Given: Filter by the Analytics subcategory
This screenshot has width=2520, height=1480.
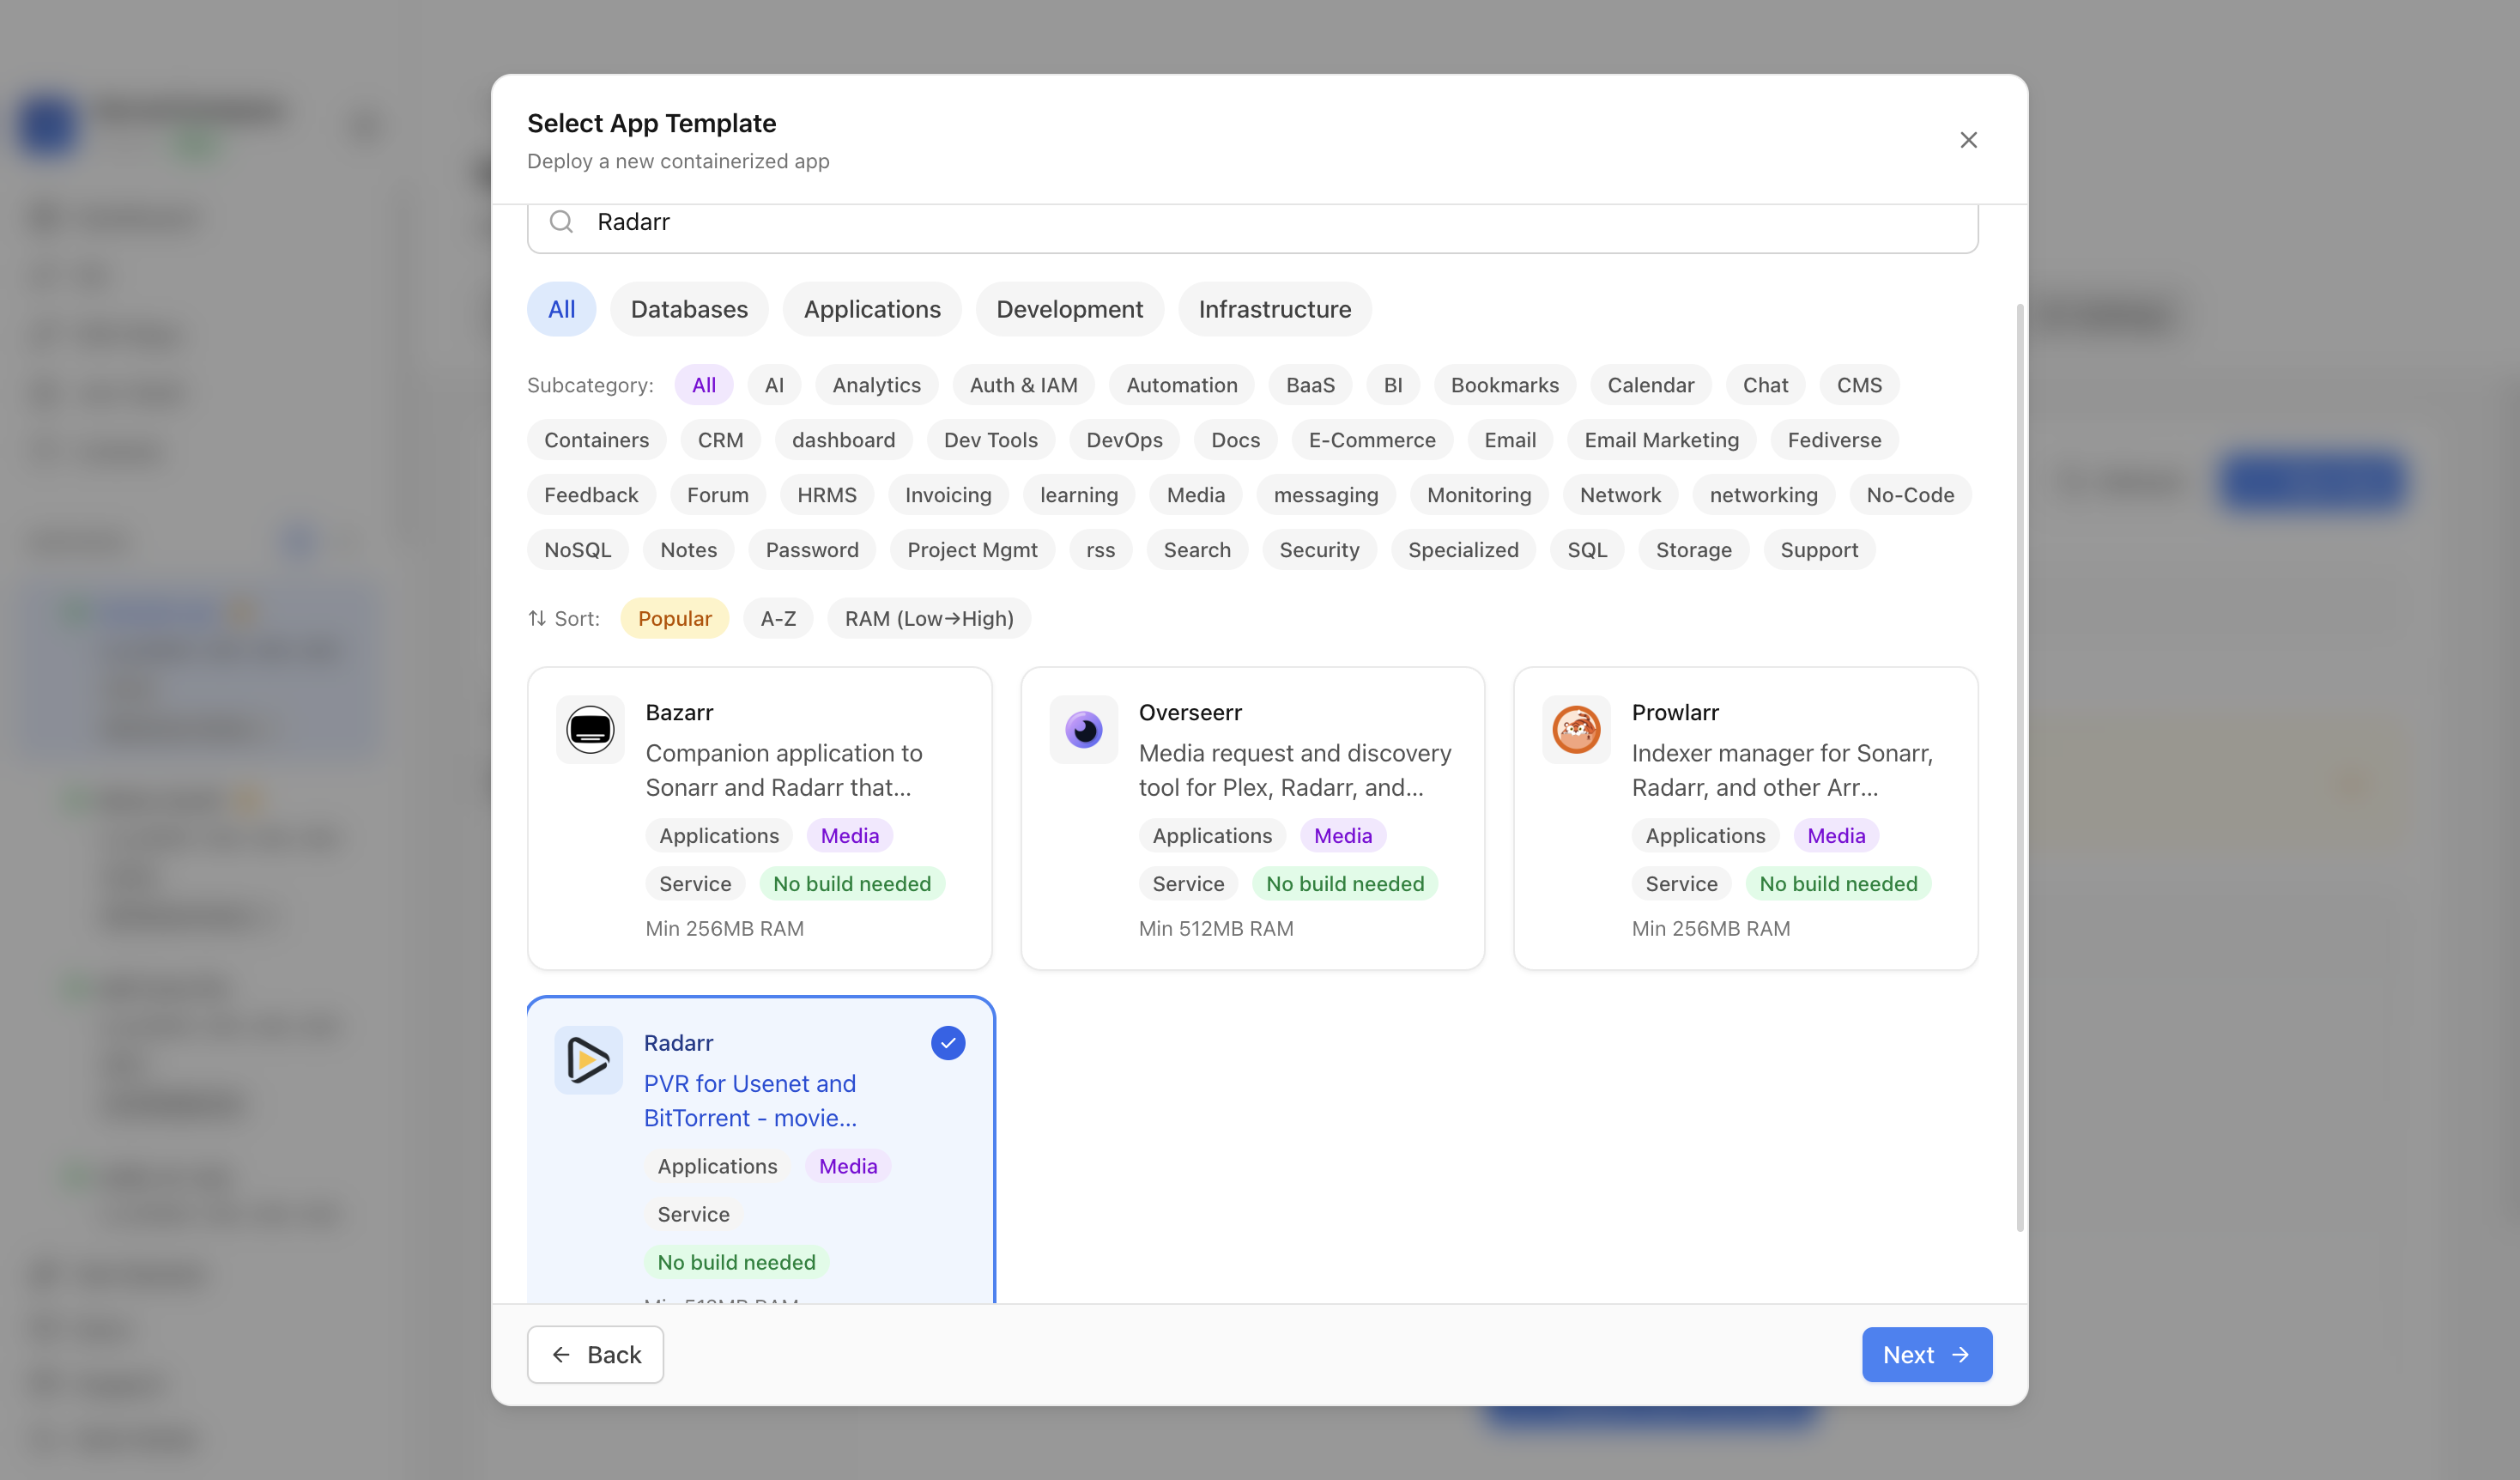Looking at the screenshot, I should [876, 385].
